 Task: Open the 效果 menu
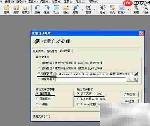[57, 2]
